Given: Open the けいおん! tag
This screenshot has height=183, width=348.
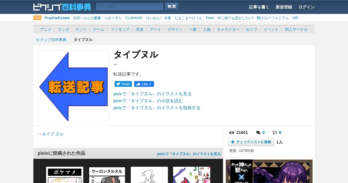Looking at the screenshot, I should click(153, 18).
